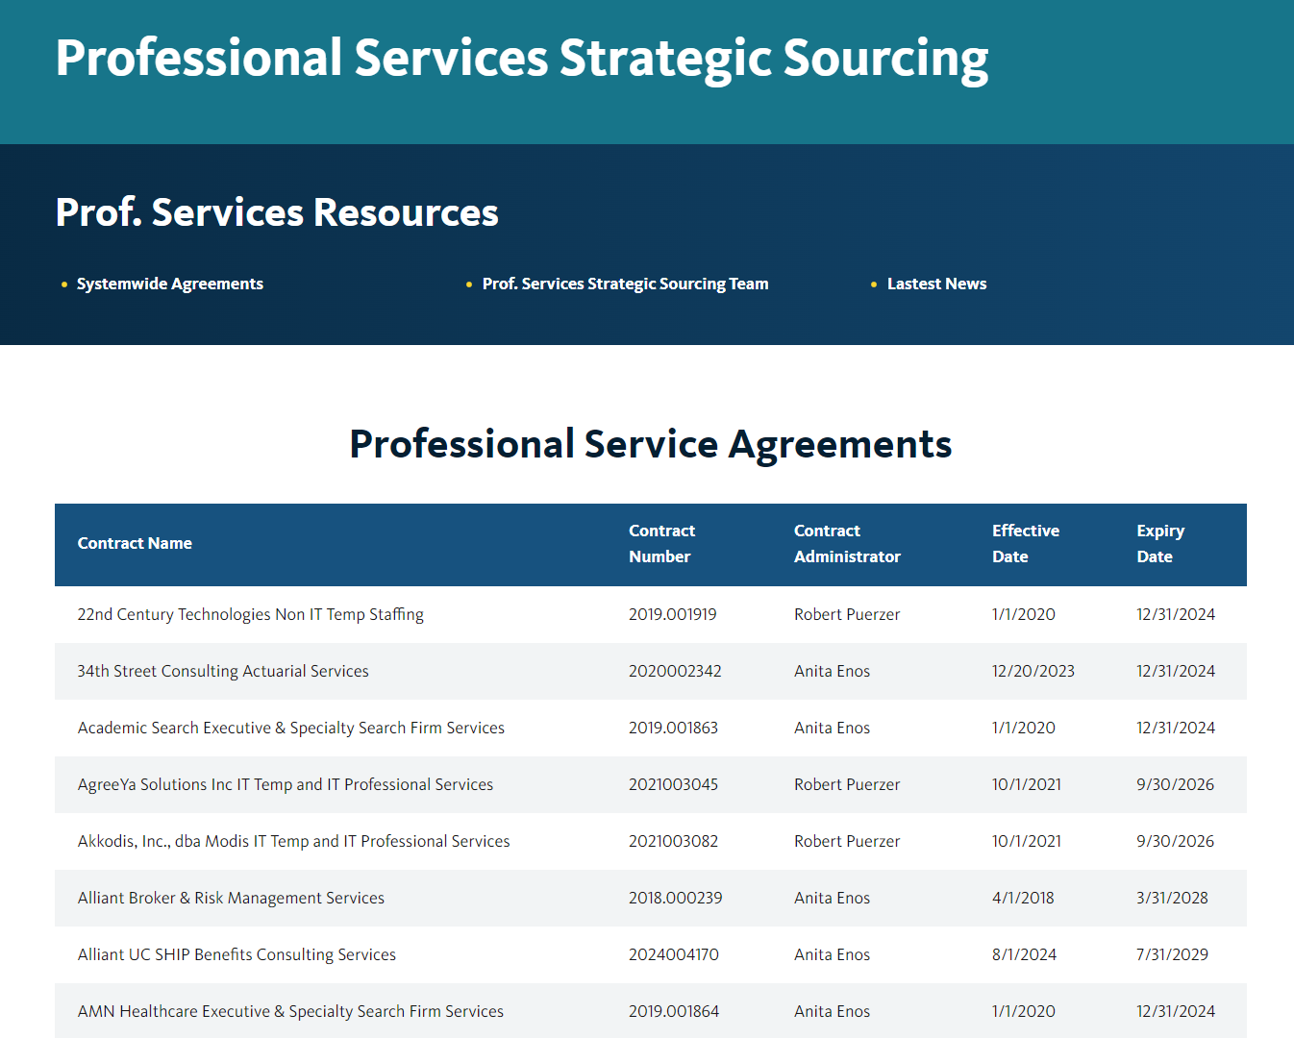Select 22nd Century Technologies Non IT Temp Staffing
Image resolution: width=1294 pixels, height=1038 pixels.
[250, 614]
